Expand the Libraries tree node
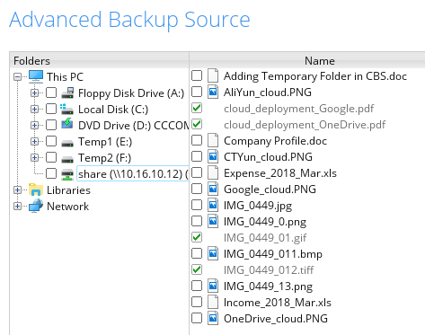 pyautogui.click(x=17, y=190)
